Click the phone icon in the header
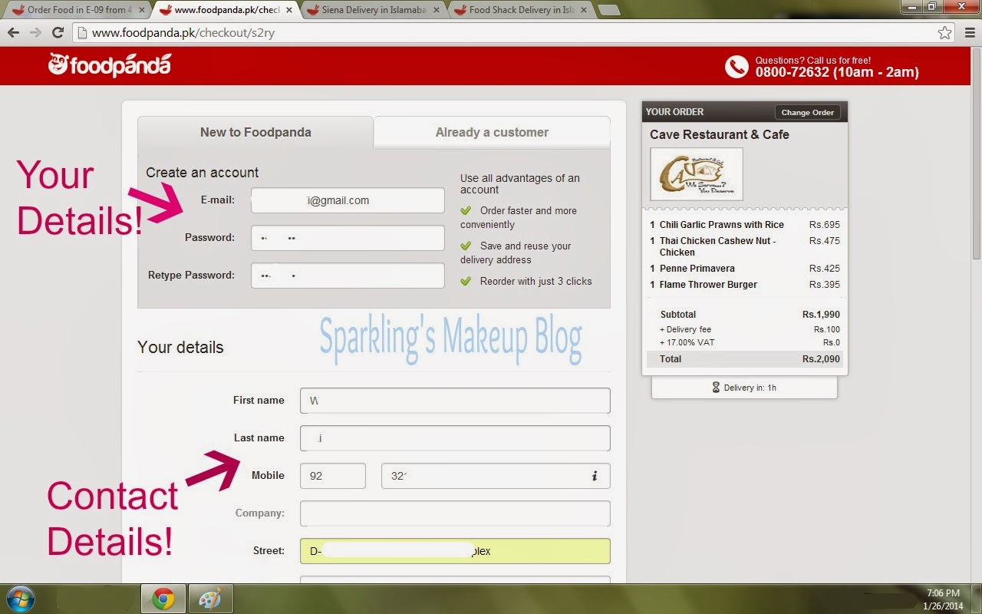Screen dimensions: 982x614 click(x=736, y=67)
